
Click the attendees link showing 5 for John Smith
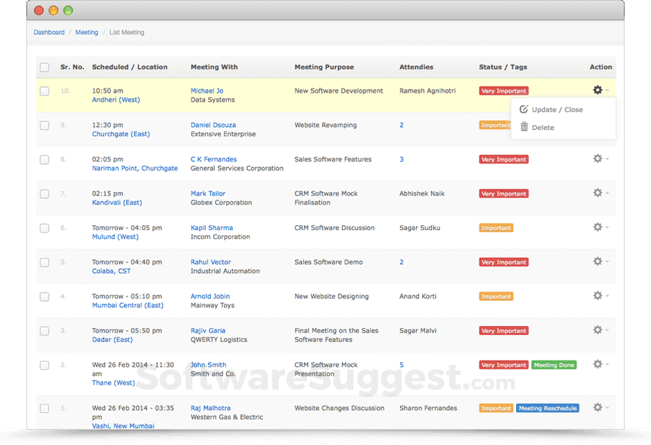(x=401, y=364)
